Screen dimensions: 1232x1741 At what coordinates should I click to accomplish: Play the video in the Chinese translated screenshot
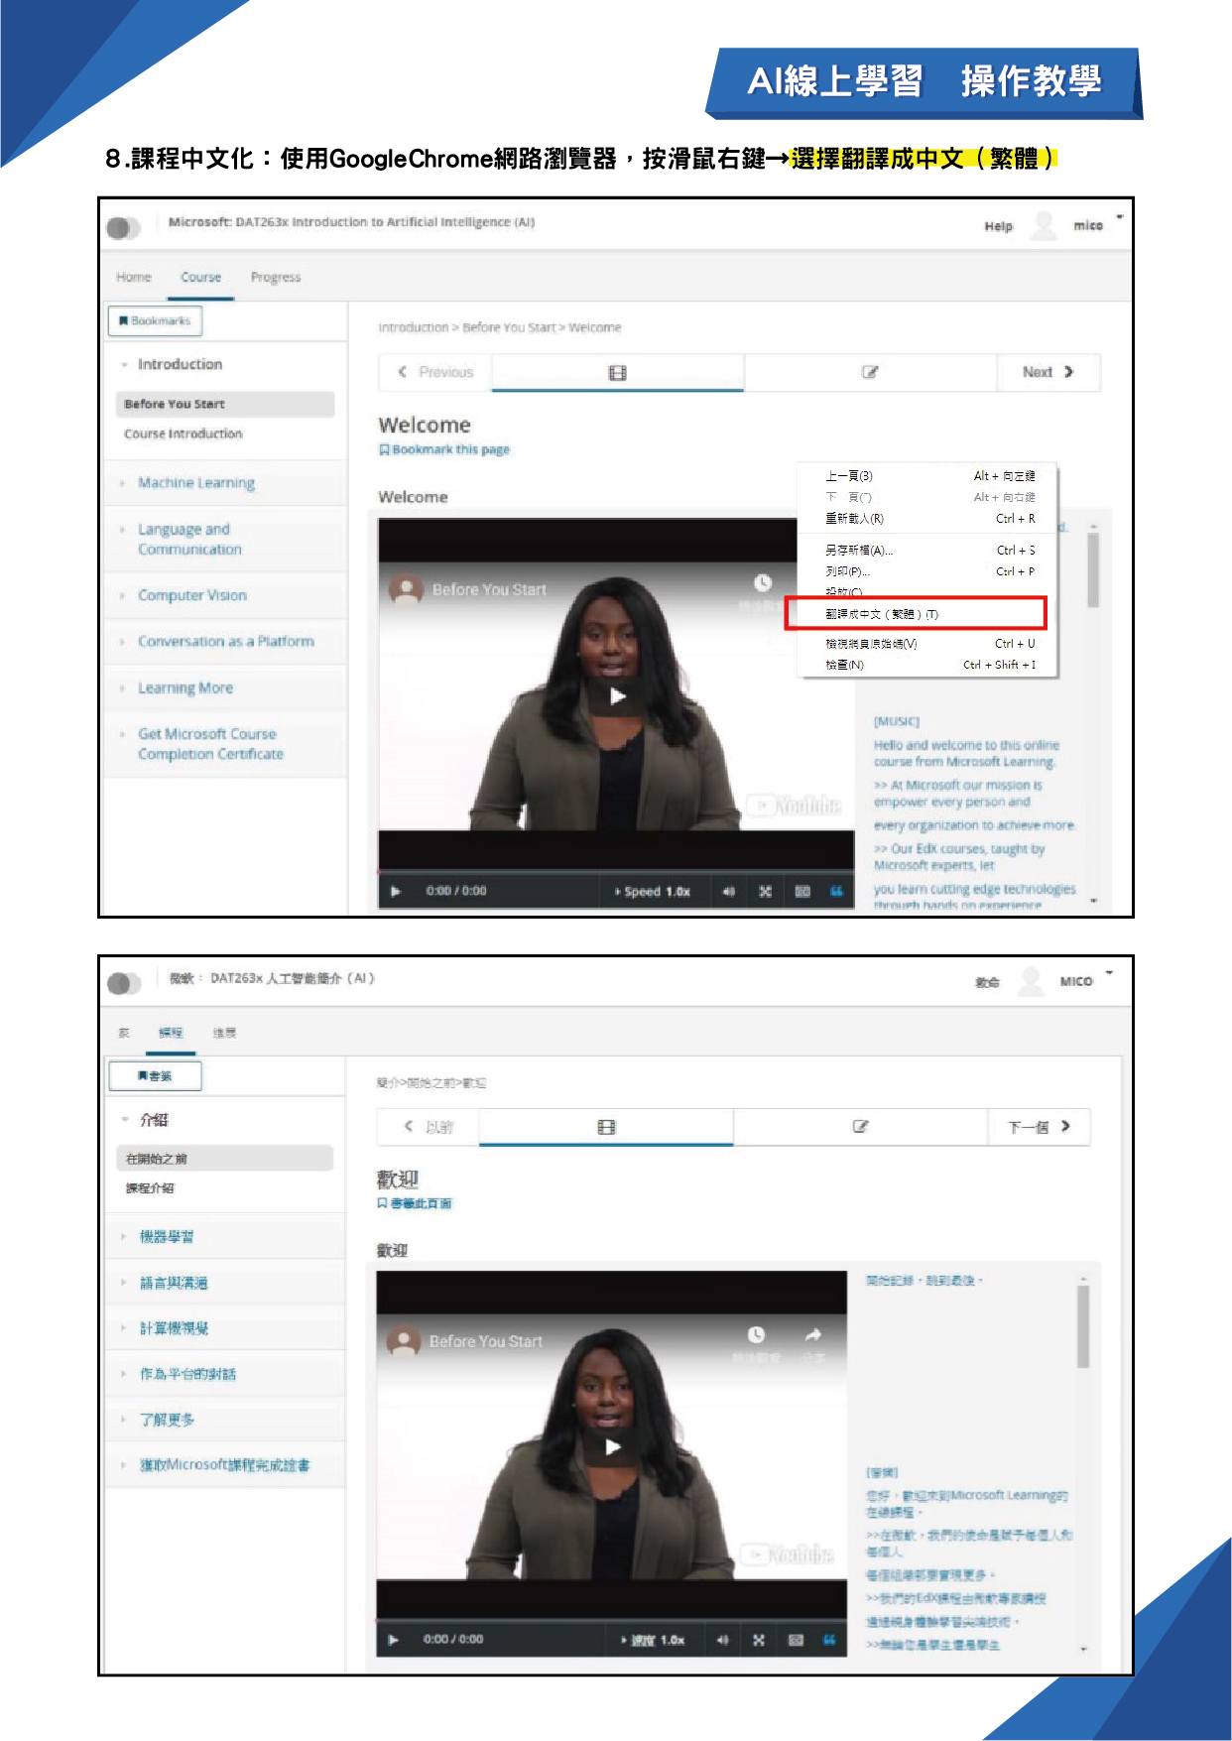tap(613, 1446)
